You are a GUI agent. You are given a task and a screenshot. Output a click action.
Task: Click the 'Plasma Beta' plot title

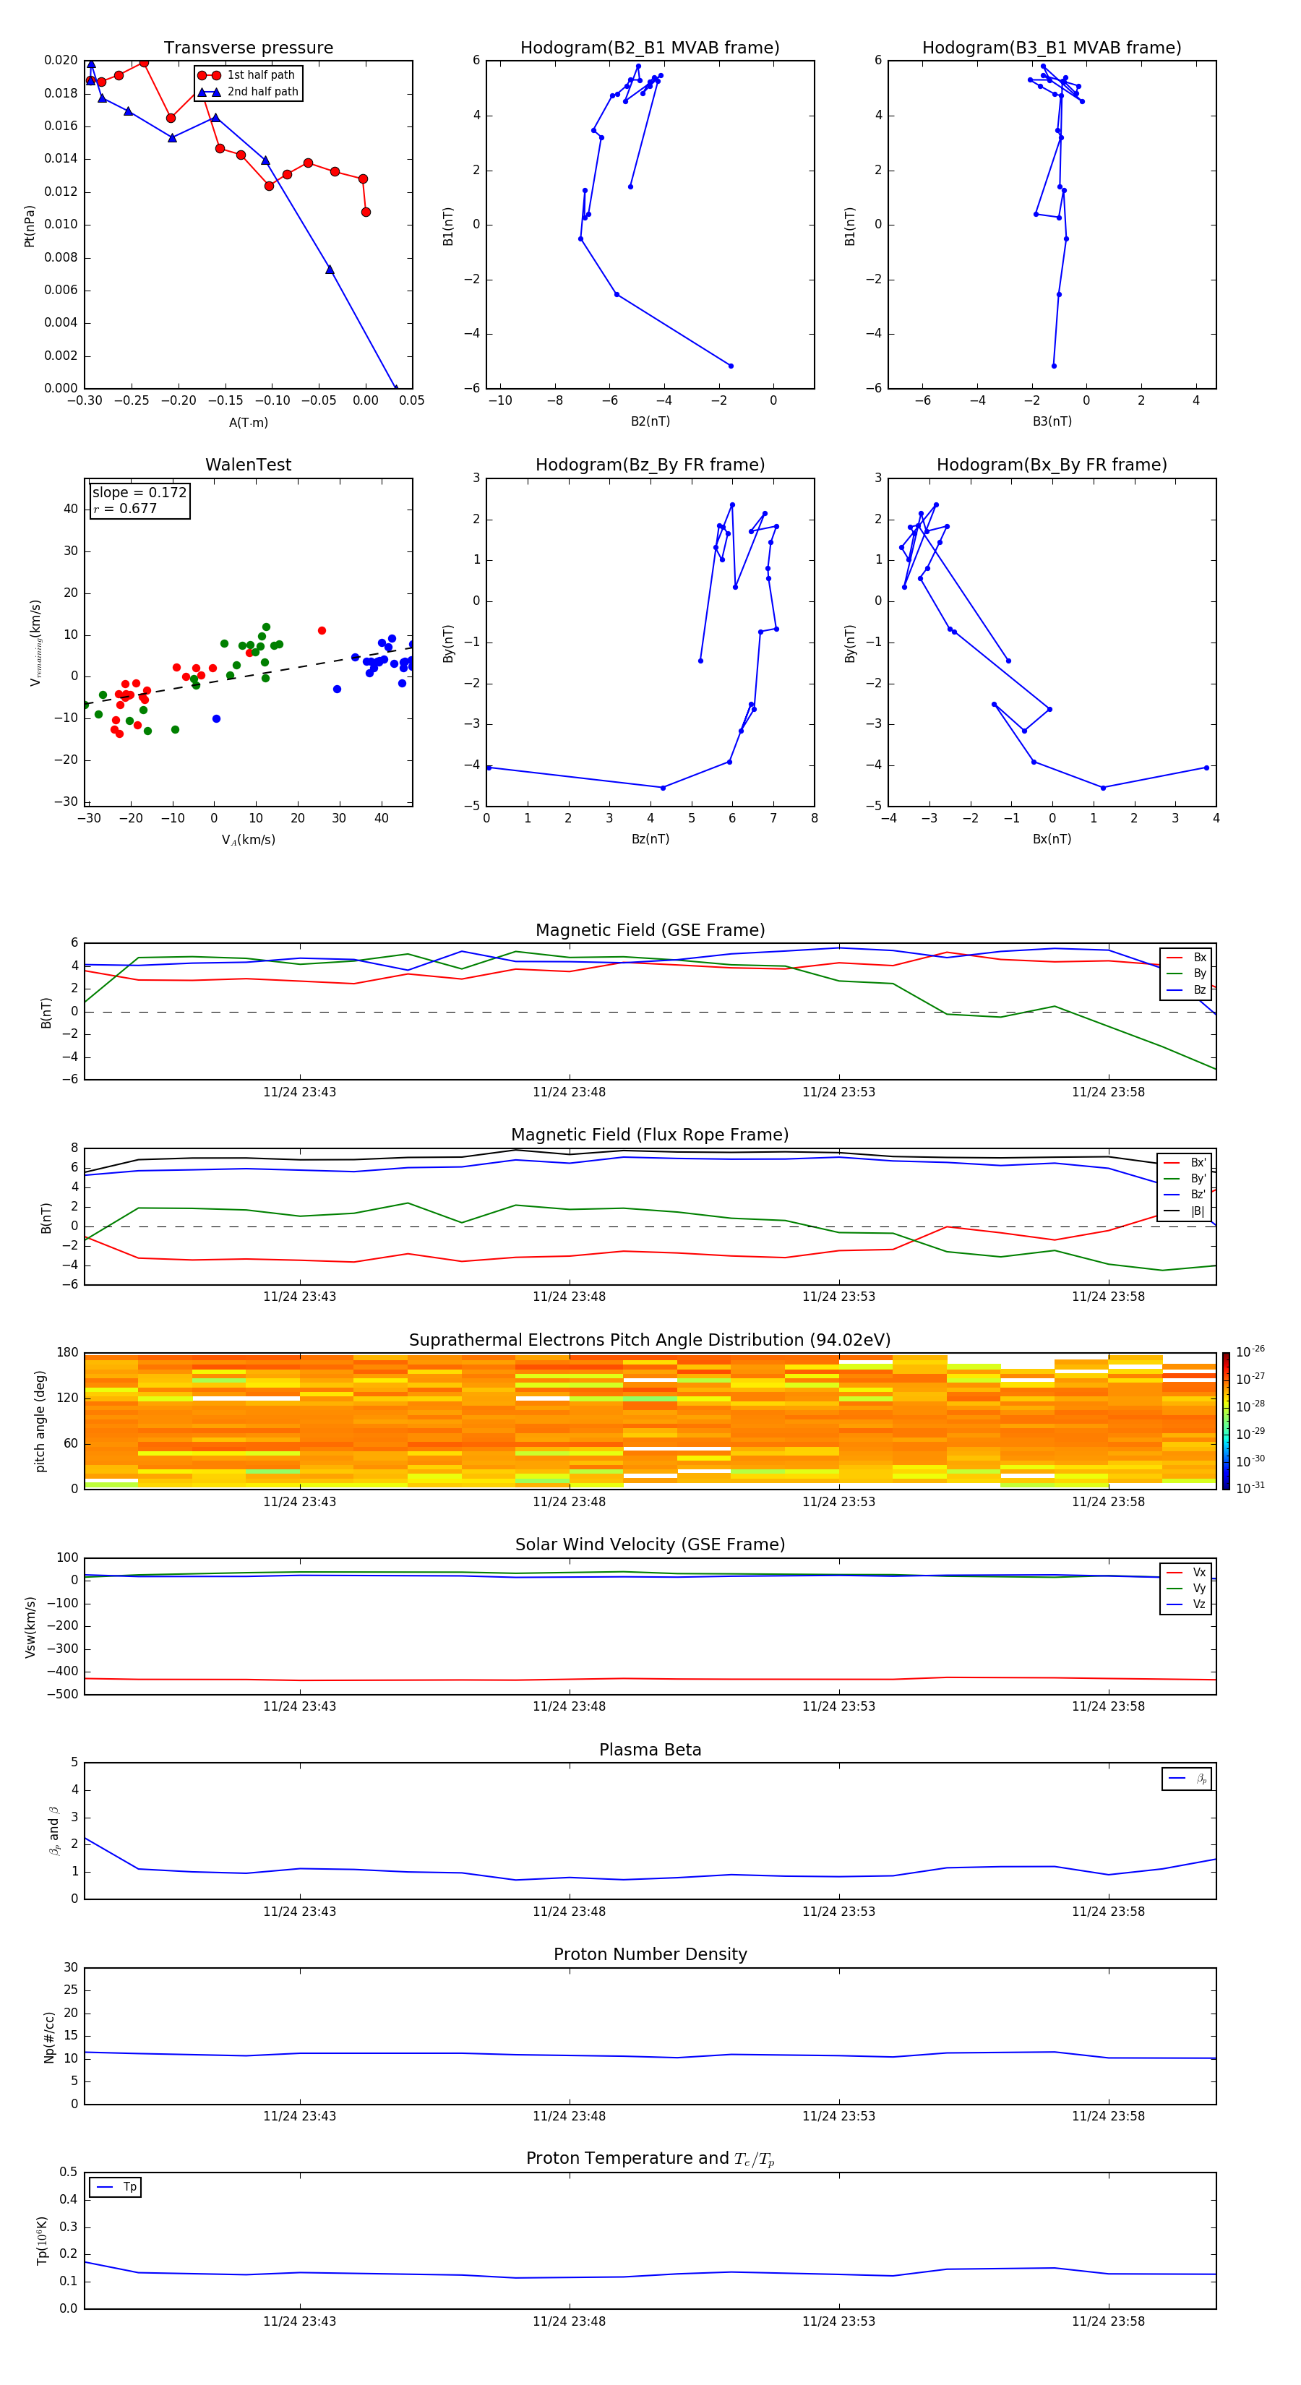tap(650, 1750)
